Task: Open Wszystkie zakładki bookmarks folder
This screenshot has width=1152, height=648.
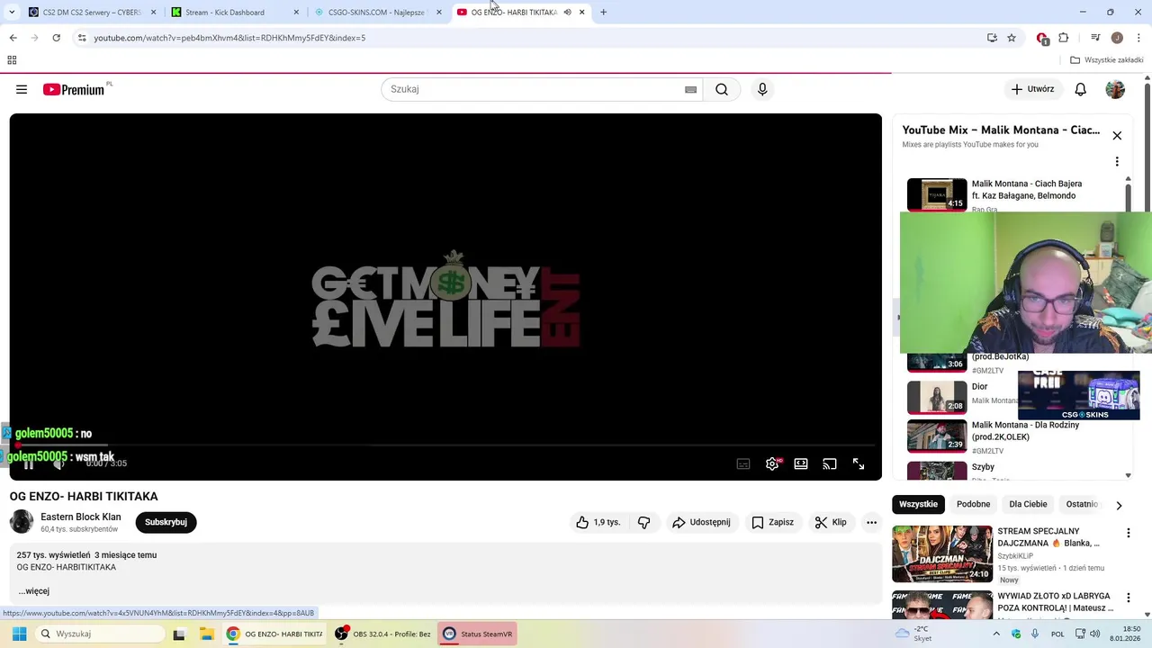Action: pyautogui.click(x=1107, y=60)
